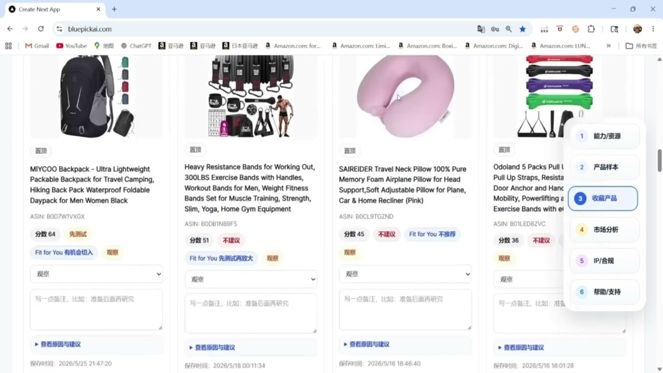Click the Heavy Resistance Bands set image
Image resolution: width=663 pixels, height=373 pixels.
point(251,96)
